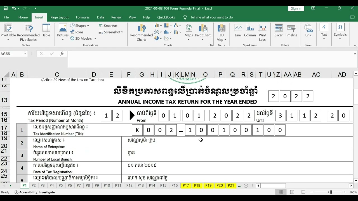This screenshot has height=201, width=358.
Task: Click the vertical scrollbar thumb
Action: [355, 96]
